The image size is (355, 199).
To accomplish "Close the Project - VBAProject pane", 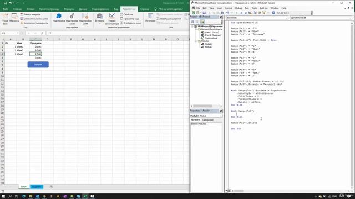I will click(x=221, y=17).
